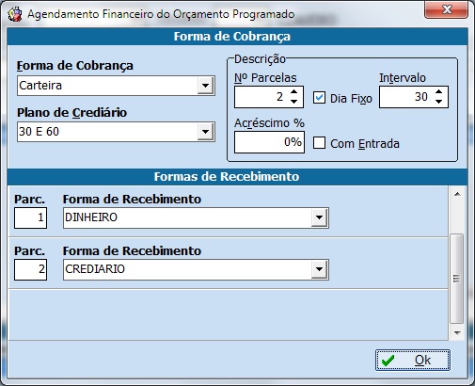Click the vertical scrollbar thumb
Image resolution: width=475 pixels, height=386 pixels.
(x=457, y=279)
